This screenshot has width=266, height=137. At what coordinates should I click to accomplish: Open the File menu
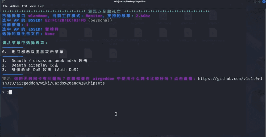tap(5, 6)
